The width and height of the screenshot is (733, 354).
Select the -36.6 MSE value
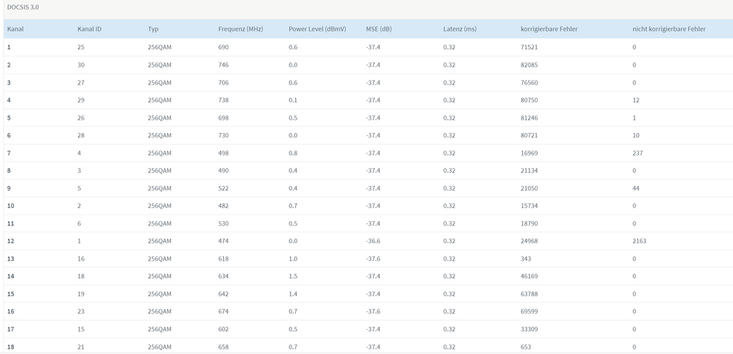(374, 241)
